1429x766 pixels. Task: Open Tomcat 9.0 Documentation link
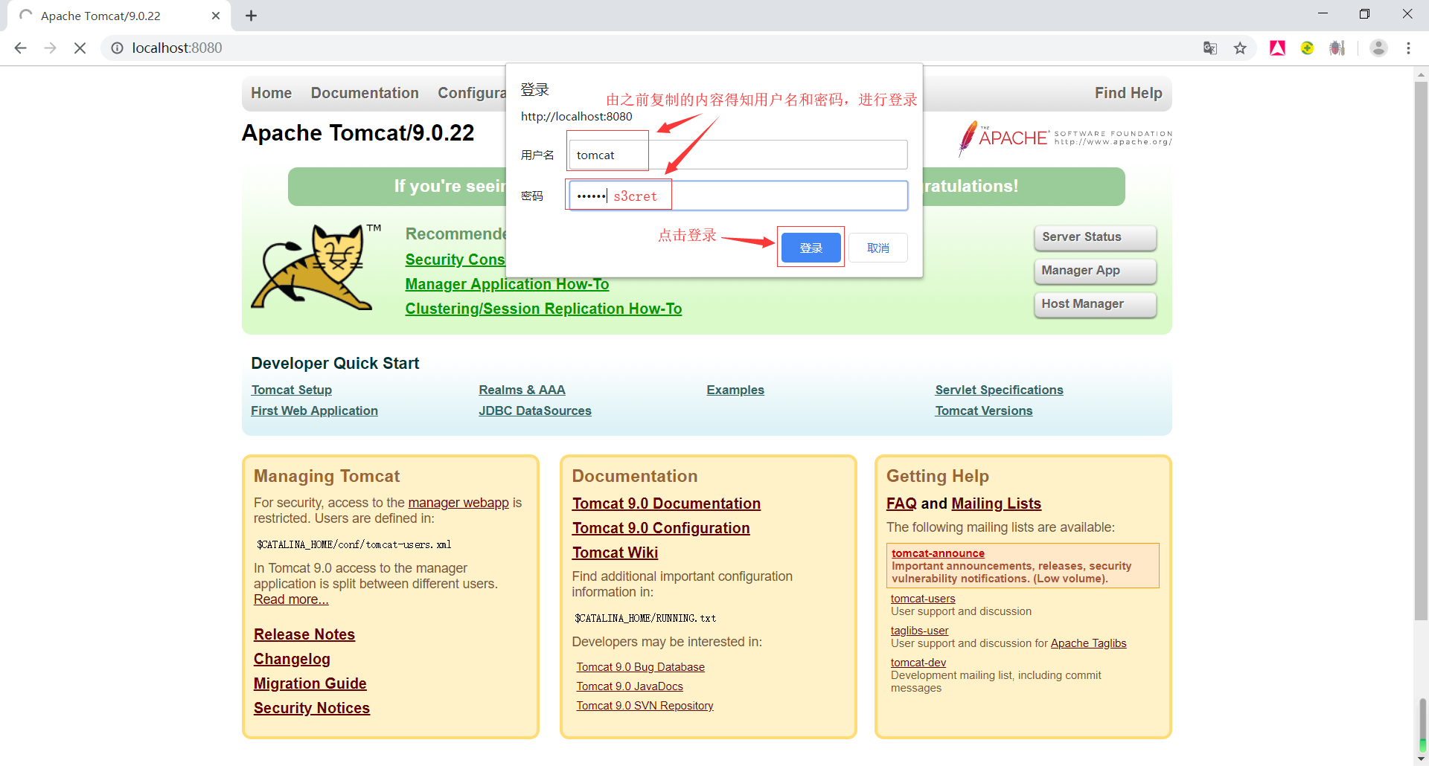click(x=666, y=503)
